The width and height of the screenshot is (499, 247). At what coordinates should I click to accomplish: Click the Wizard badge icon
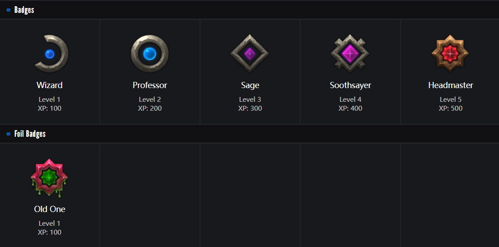(50, 54)
